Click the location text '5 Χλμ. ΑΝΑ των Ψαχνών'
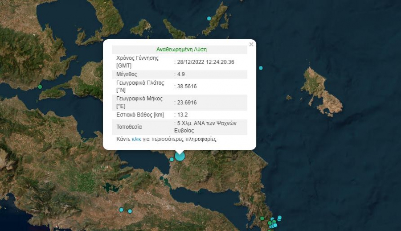The height and width of the screenshot is (231, 401). 206,123
